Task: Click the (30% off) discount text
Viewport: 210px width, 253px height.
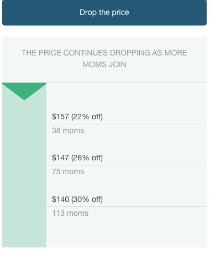Action: coord(87,199)
